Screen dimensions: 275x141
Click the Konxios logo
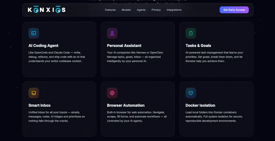47,10
